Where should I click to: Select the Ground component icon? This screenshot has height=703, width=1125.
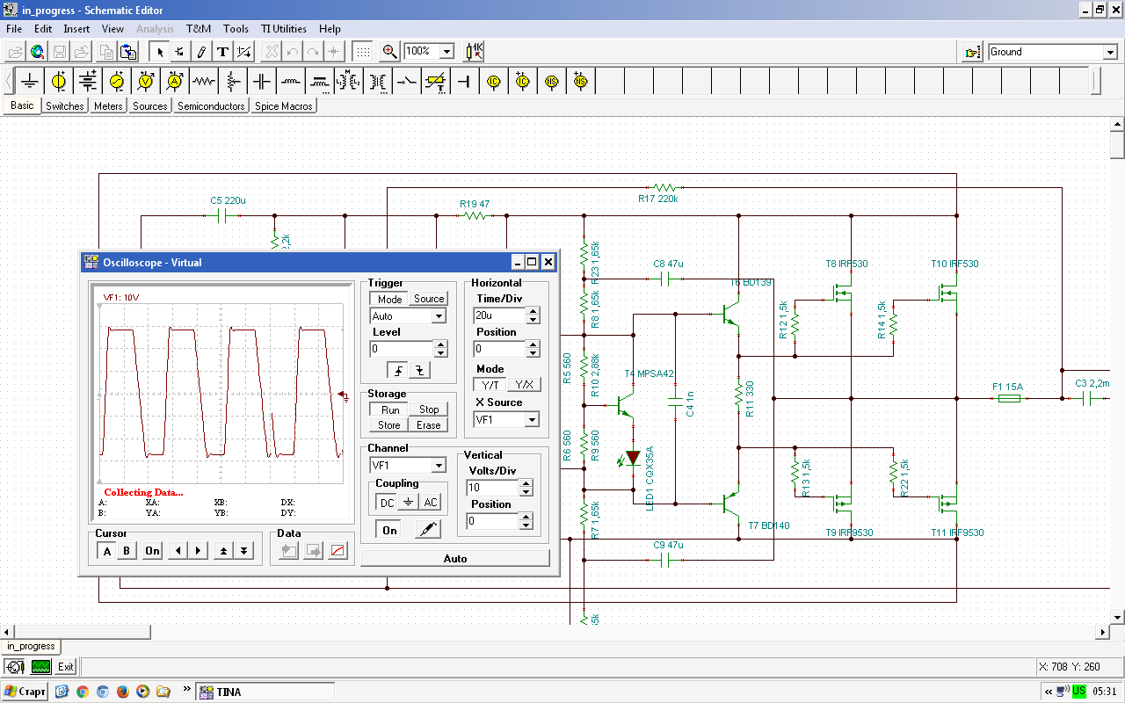(x=31, y=81)
